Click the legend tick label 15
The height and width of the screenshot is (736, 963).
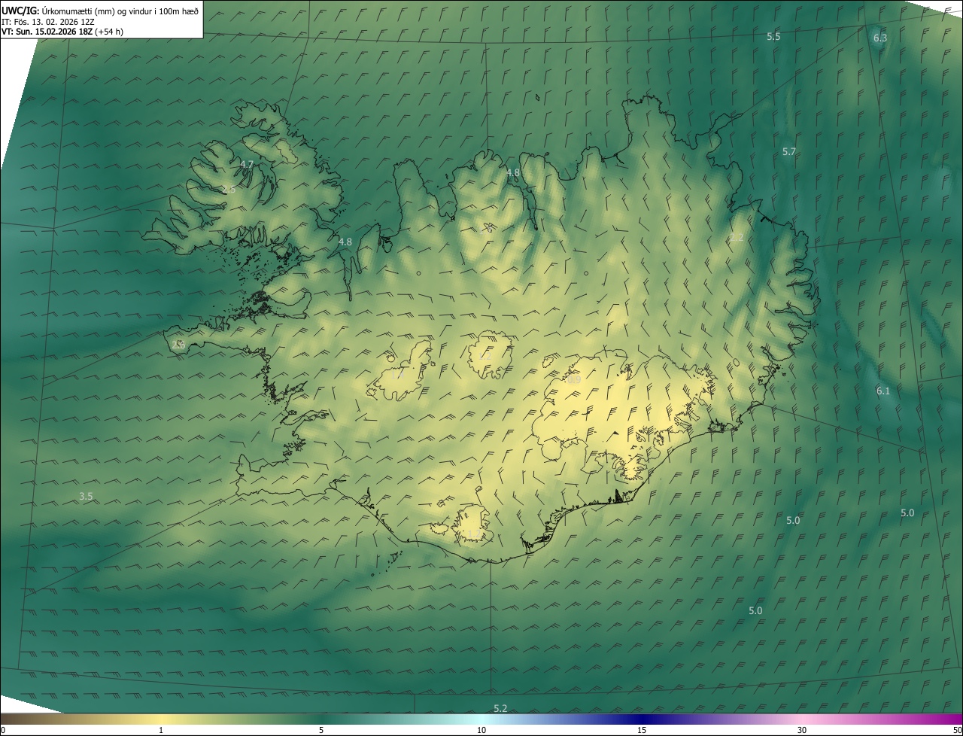tap(642, 730)
